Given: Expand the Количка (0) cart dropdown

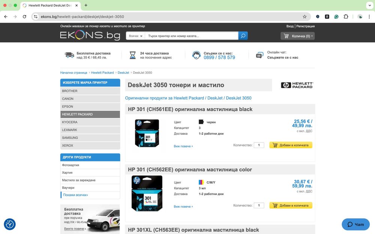Looking at the screenshot, I should [297, 36].
